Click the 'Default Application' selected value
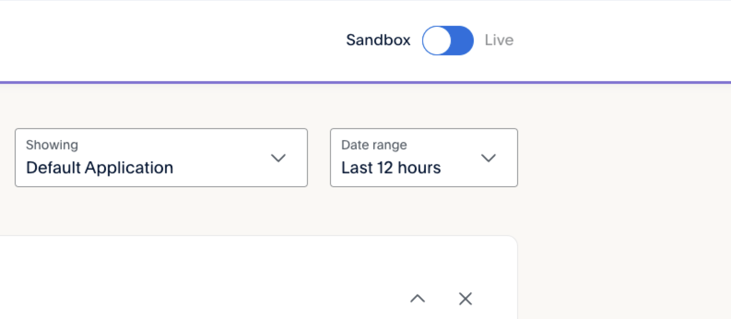 (100, 167)
